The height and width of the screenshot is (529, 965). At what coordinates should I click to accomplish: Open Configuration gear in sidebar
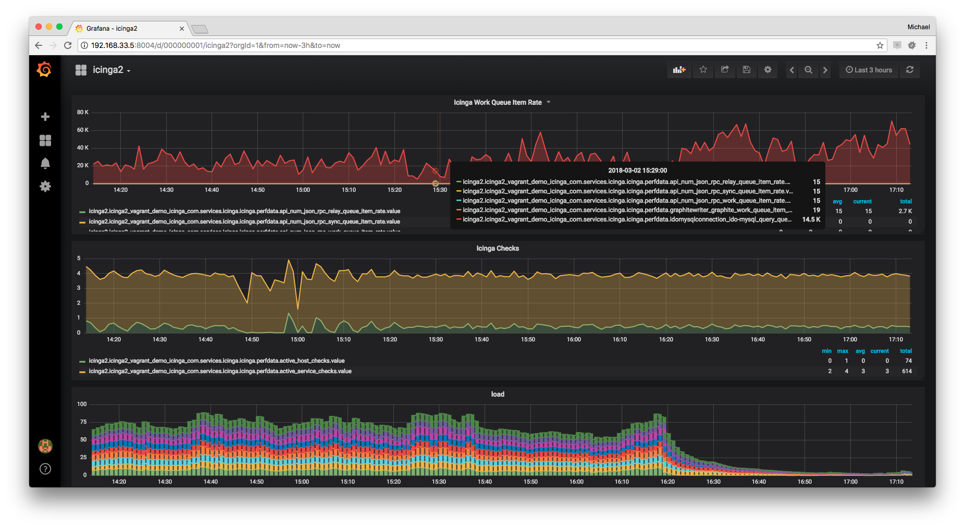tap(45, 187)
